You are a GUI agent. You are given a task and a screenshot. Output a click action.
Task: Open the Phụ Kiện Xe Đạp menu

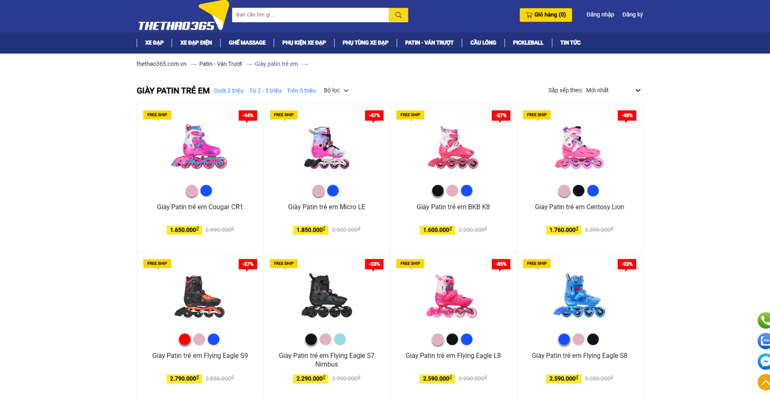pos(304,43)
